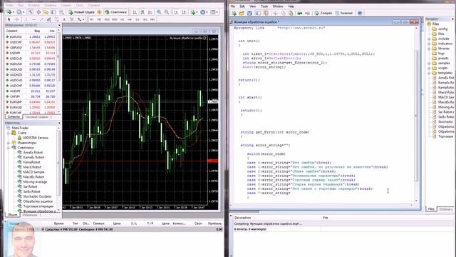The width and height of the screenshot is (456, 257).
Task: Select the H1 timeframe button
Action: 123,19
